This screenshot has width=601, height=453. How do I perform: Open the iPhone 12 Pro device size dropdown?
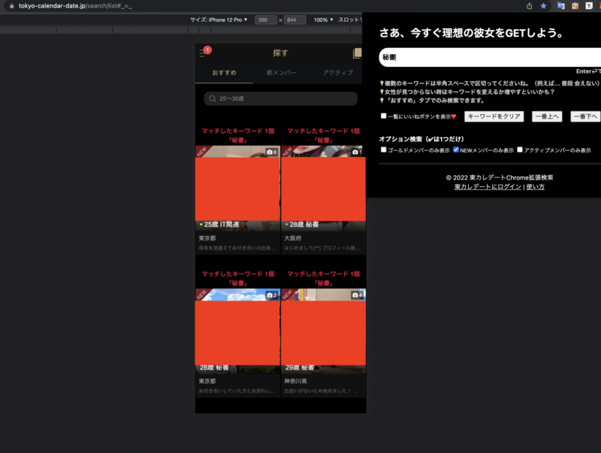pos(219,20)
